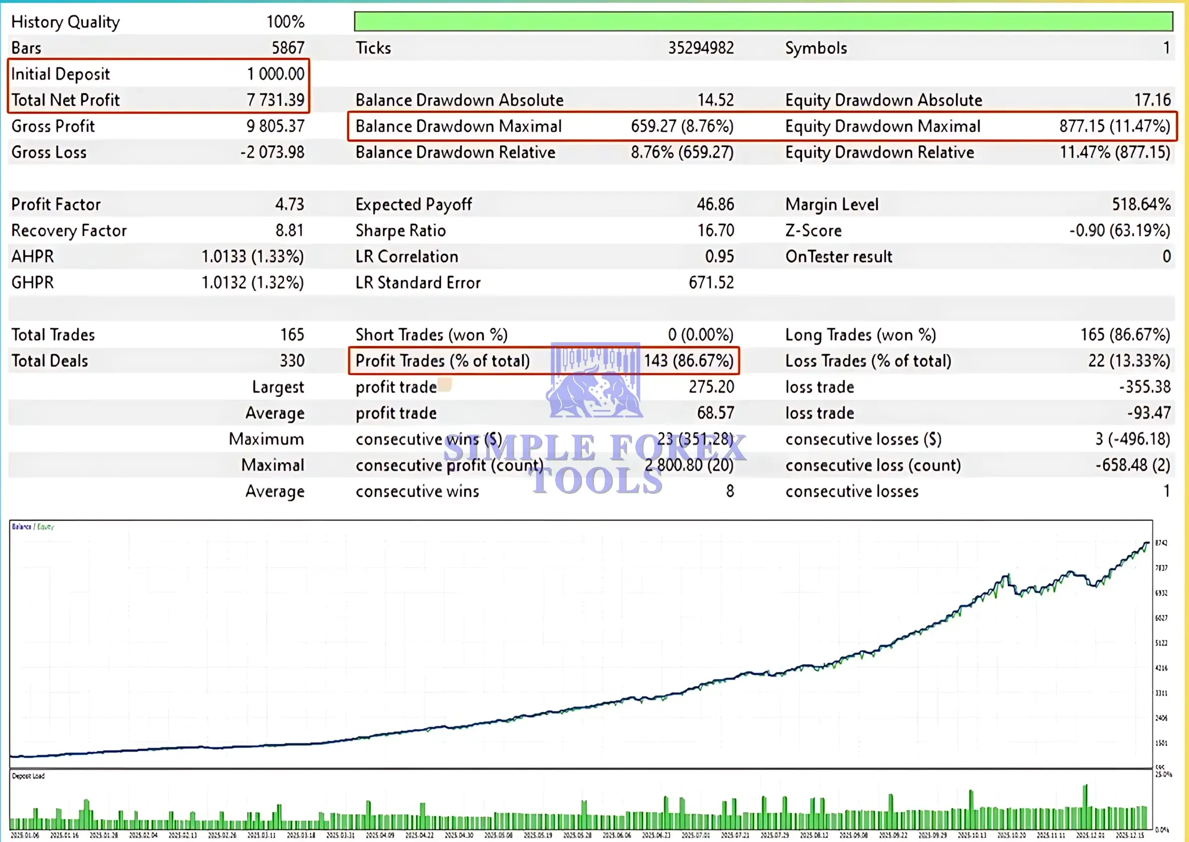The image size is (1189, 842).
Task: Click the Equity label in chart legend
Action: (45, 527)
